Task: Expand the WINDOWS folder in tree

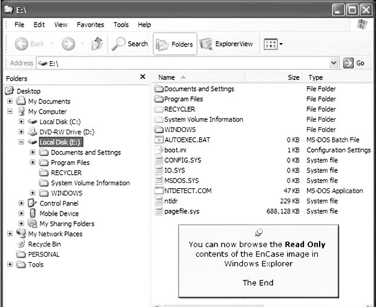Action: click(33, 193)
